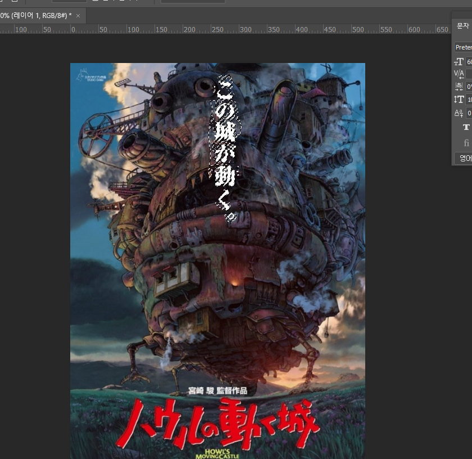The height and width of the screenshot is (459, 472).
Task: Edit the baseline shift value field
Action: 469,113
